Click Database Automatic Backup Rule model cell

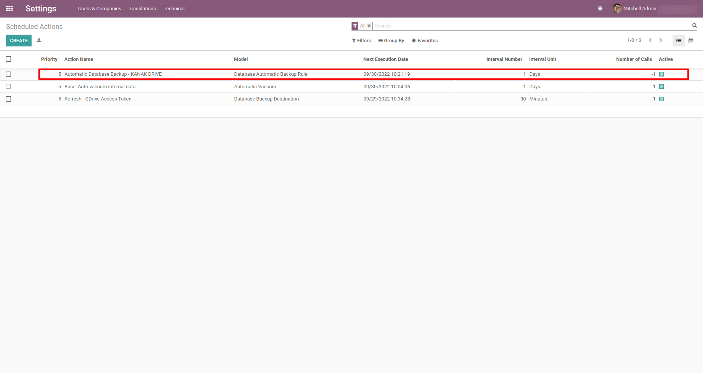270,74
